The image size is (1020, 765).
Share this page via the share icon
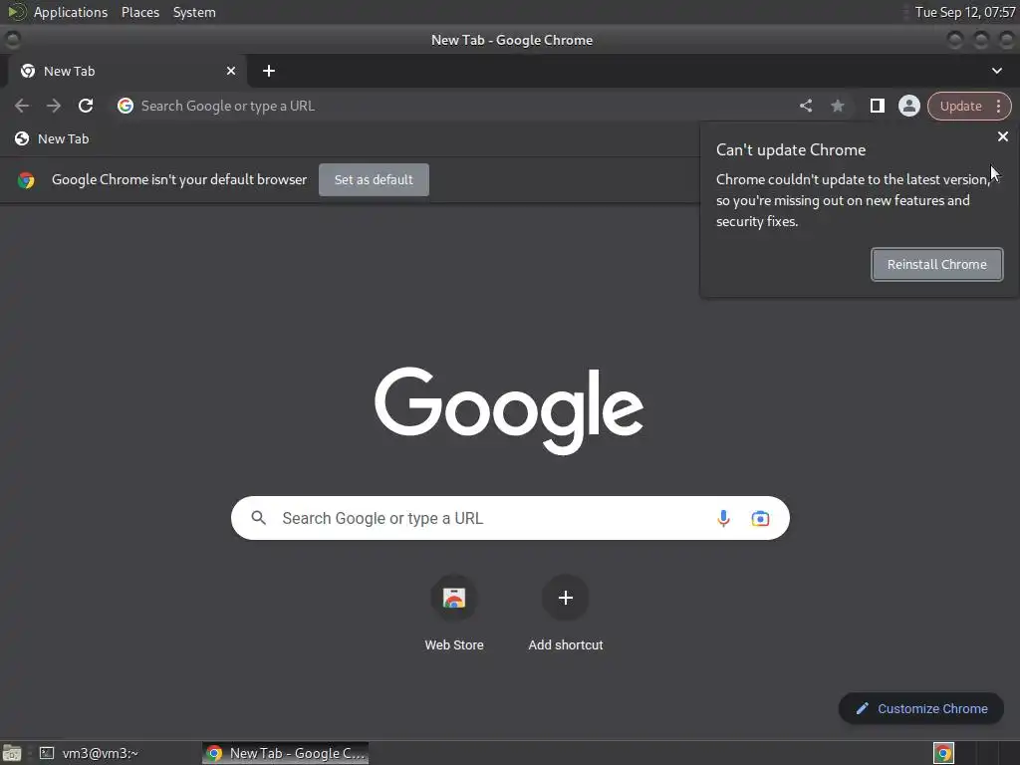[x=805, y=106]
